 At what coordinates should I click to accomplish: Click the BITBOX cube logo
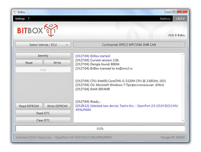51,30
